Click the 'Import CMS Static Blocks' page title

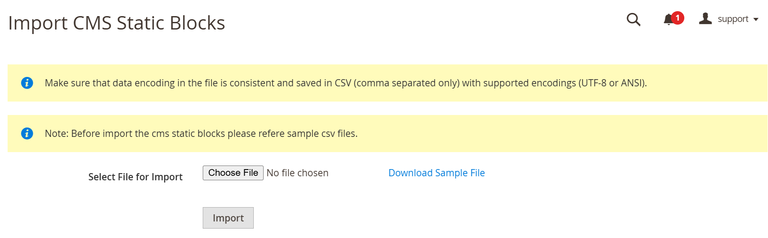(x=116, y=23)
